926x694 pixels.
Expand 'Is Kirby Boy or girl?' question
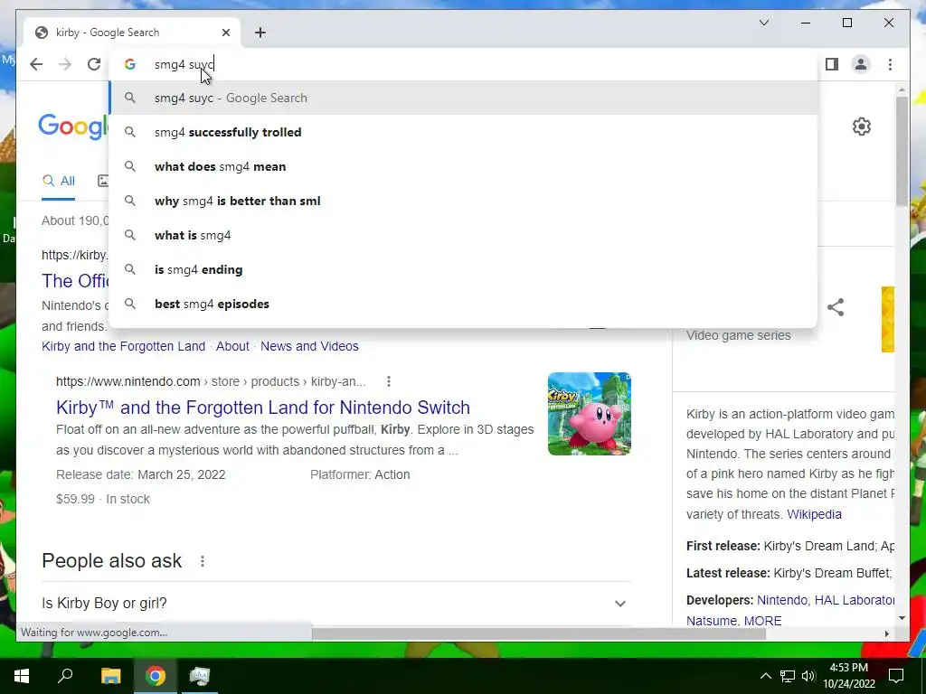(336, 603)
